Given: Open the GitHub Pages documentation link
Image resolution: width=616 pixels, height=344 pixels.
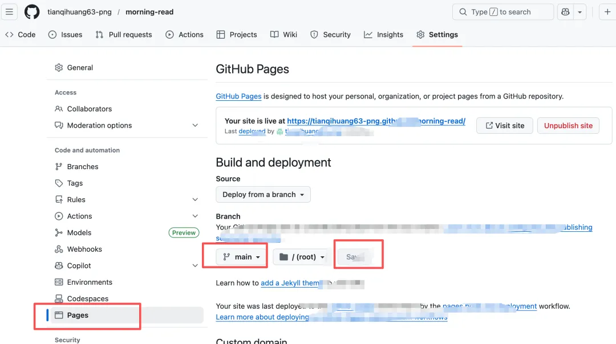Looking at the screenshot, I should pyautogui.click(x=238, y=96).
